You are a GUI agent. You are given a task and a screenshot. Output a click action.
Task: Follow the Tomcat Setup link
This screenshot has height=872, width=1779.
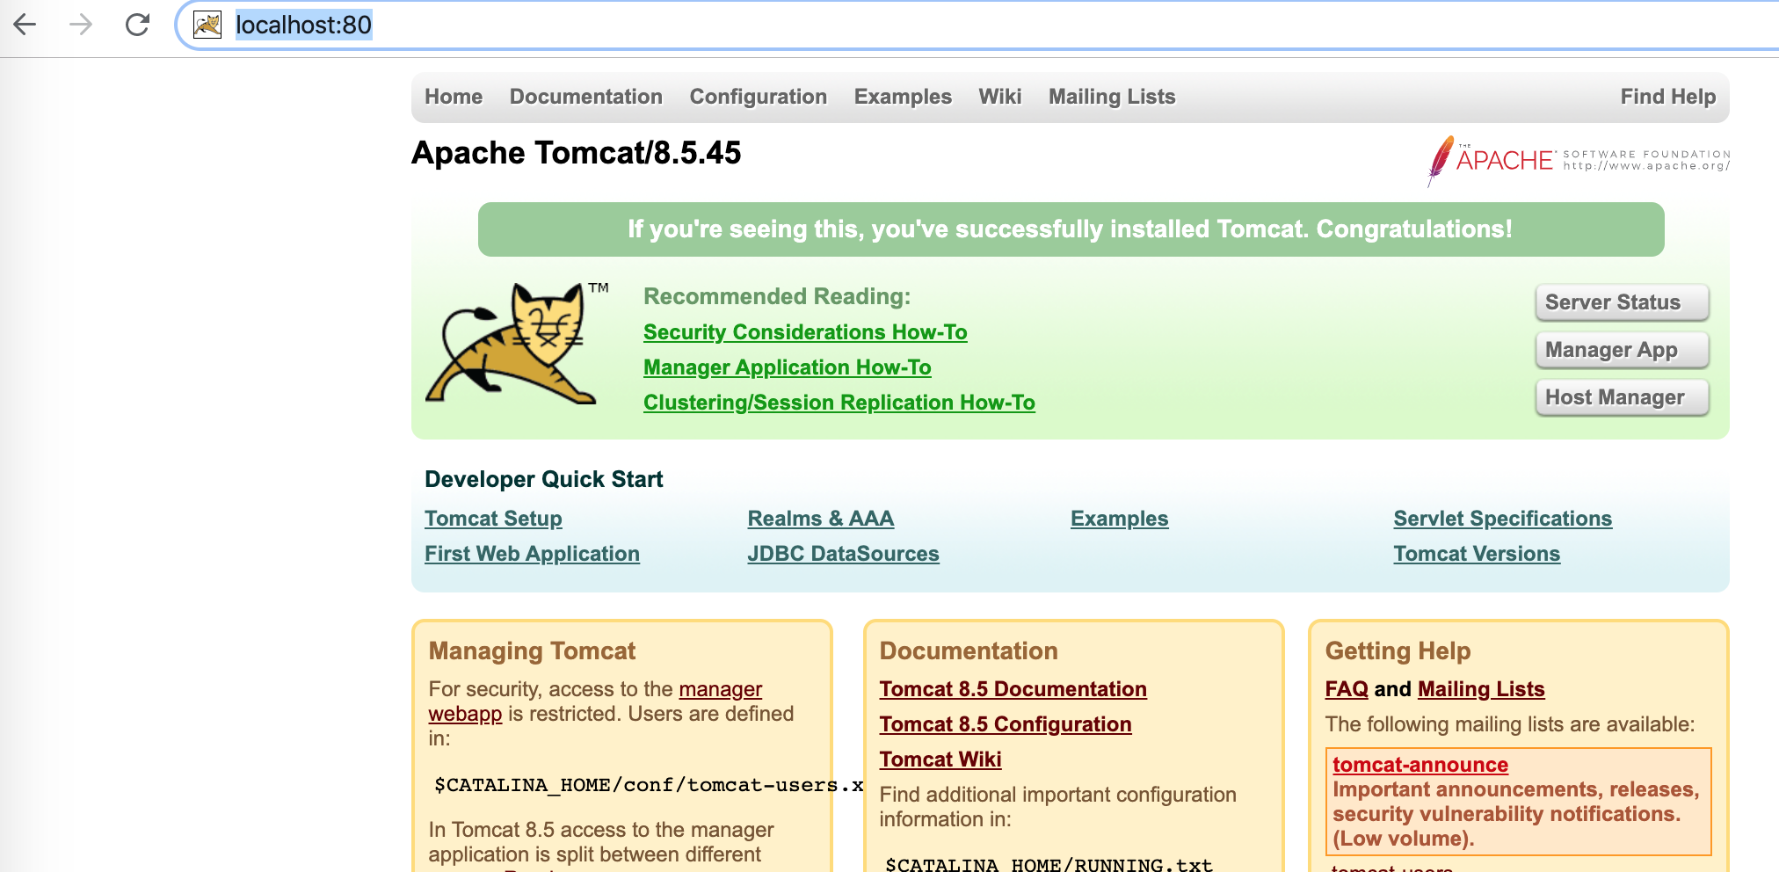(x=493, y=519)
